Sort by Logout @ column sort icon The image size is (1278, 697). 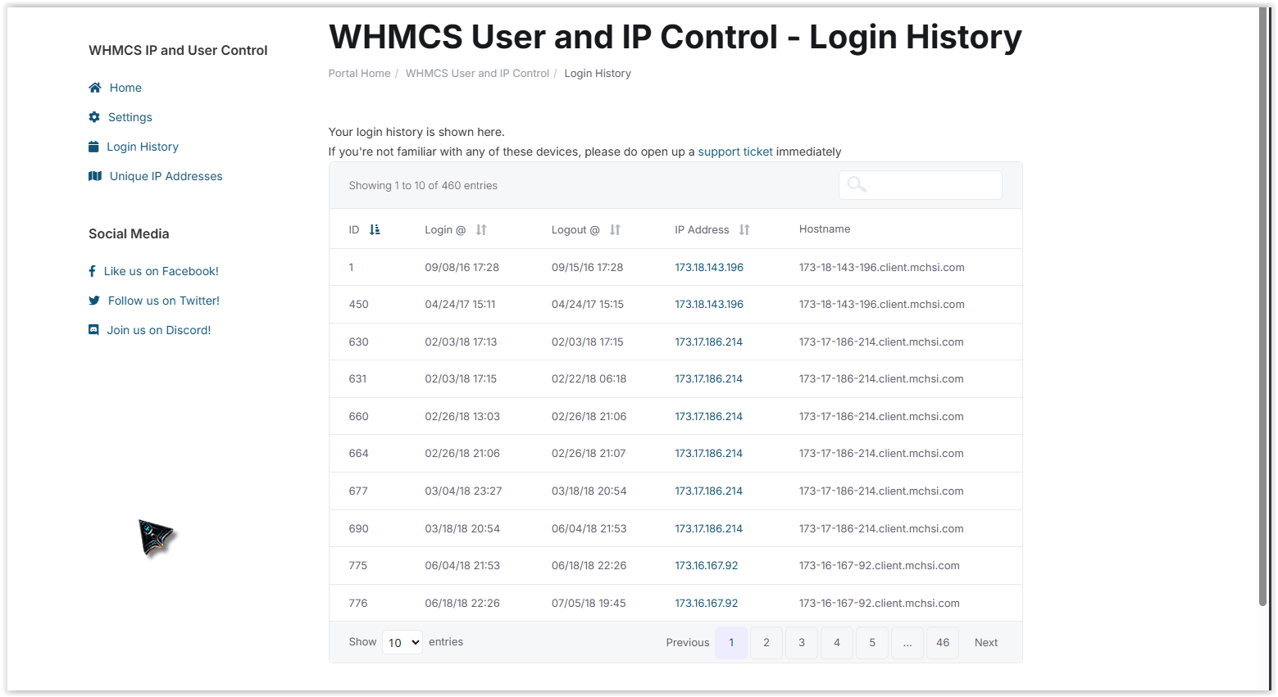pyautogui.click(x=615, y=230)
